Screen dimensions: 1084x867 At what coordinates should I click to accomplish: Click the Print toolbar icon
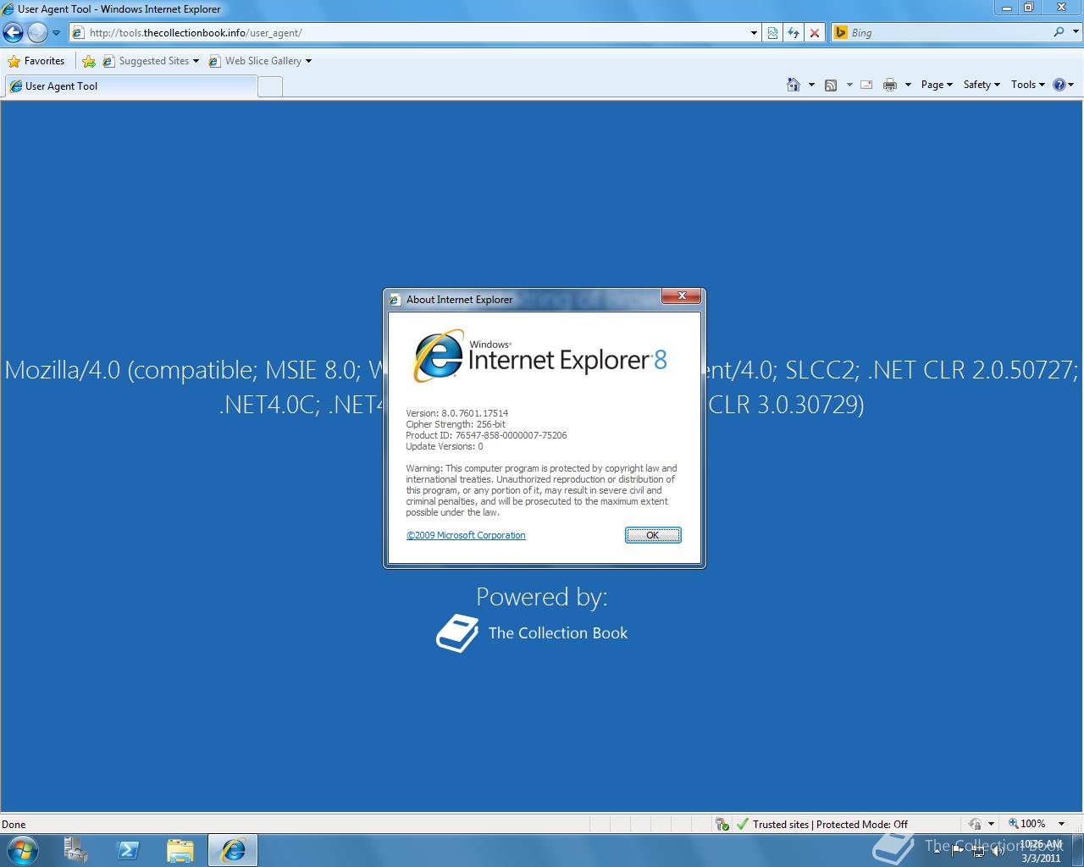click(x=889, y=85)
